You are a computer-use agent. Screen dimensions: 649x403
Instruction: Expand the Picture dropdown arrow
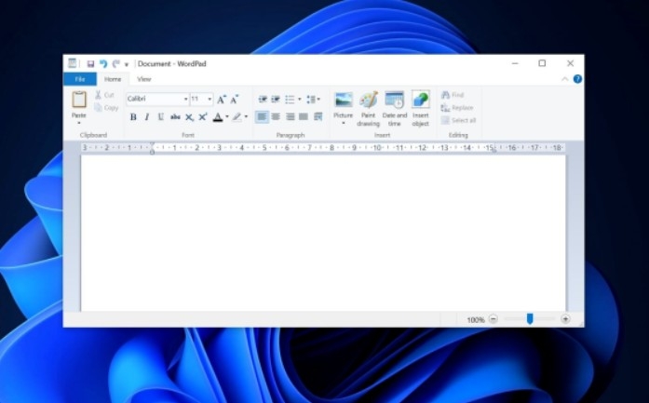point(344,123)
